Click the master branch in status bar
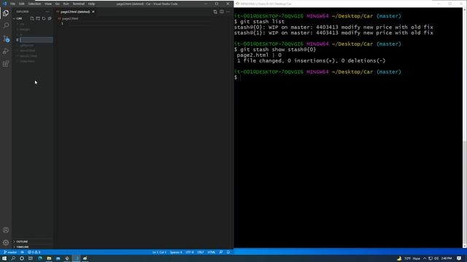467x262 pixels. [x=10, y=253]
